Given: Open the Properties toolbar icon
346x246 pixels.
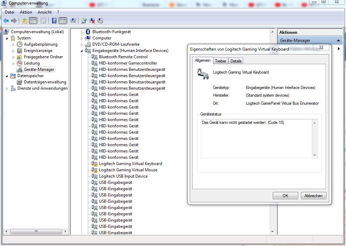Looking at the screenshot, I should 44,21.
